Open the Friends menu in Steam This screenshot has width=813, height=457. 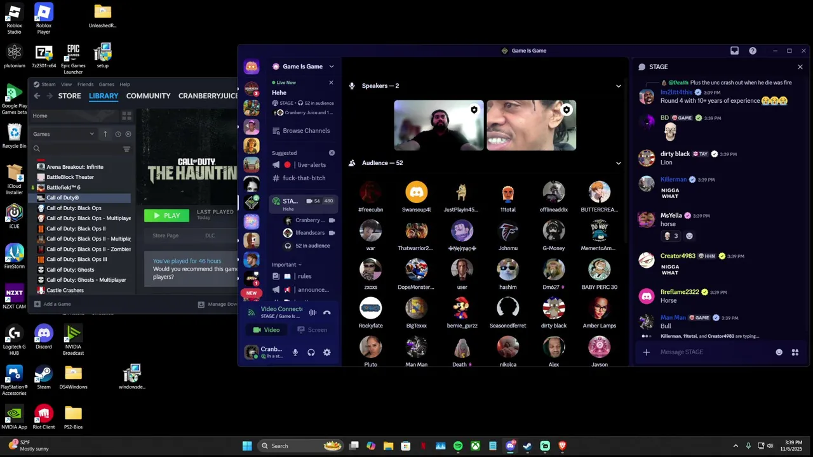click(x=85, y=84)
